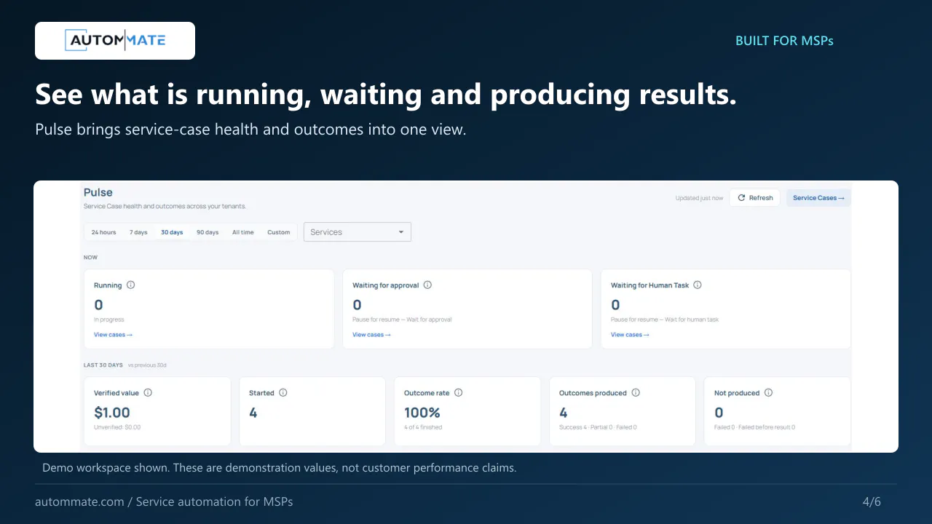Open the Services dropdown

tap(358, 232)
